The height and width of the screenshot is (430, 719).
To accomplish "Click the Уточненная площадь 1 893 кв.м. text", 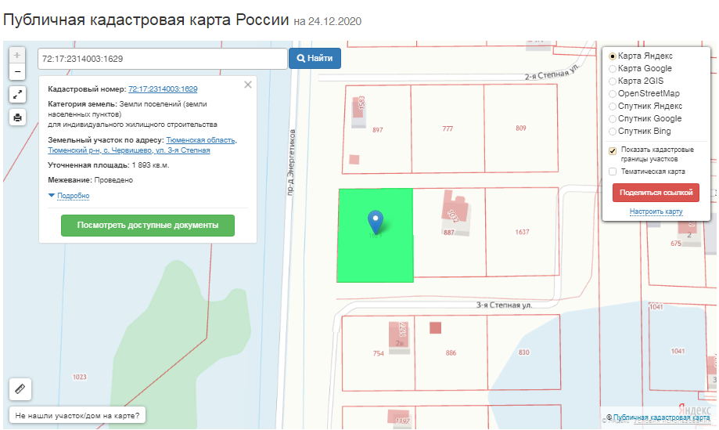I will pos(109,165).
